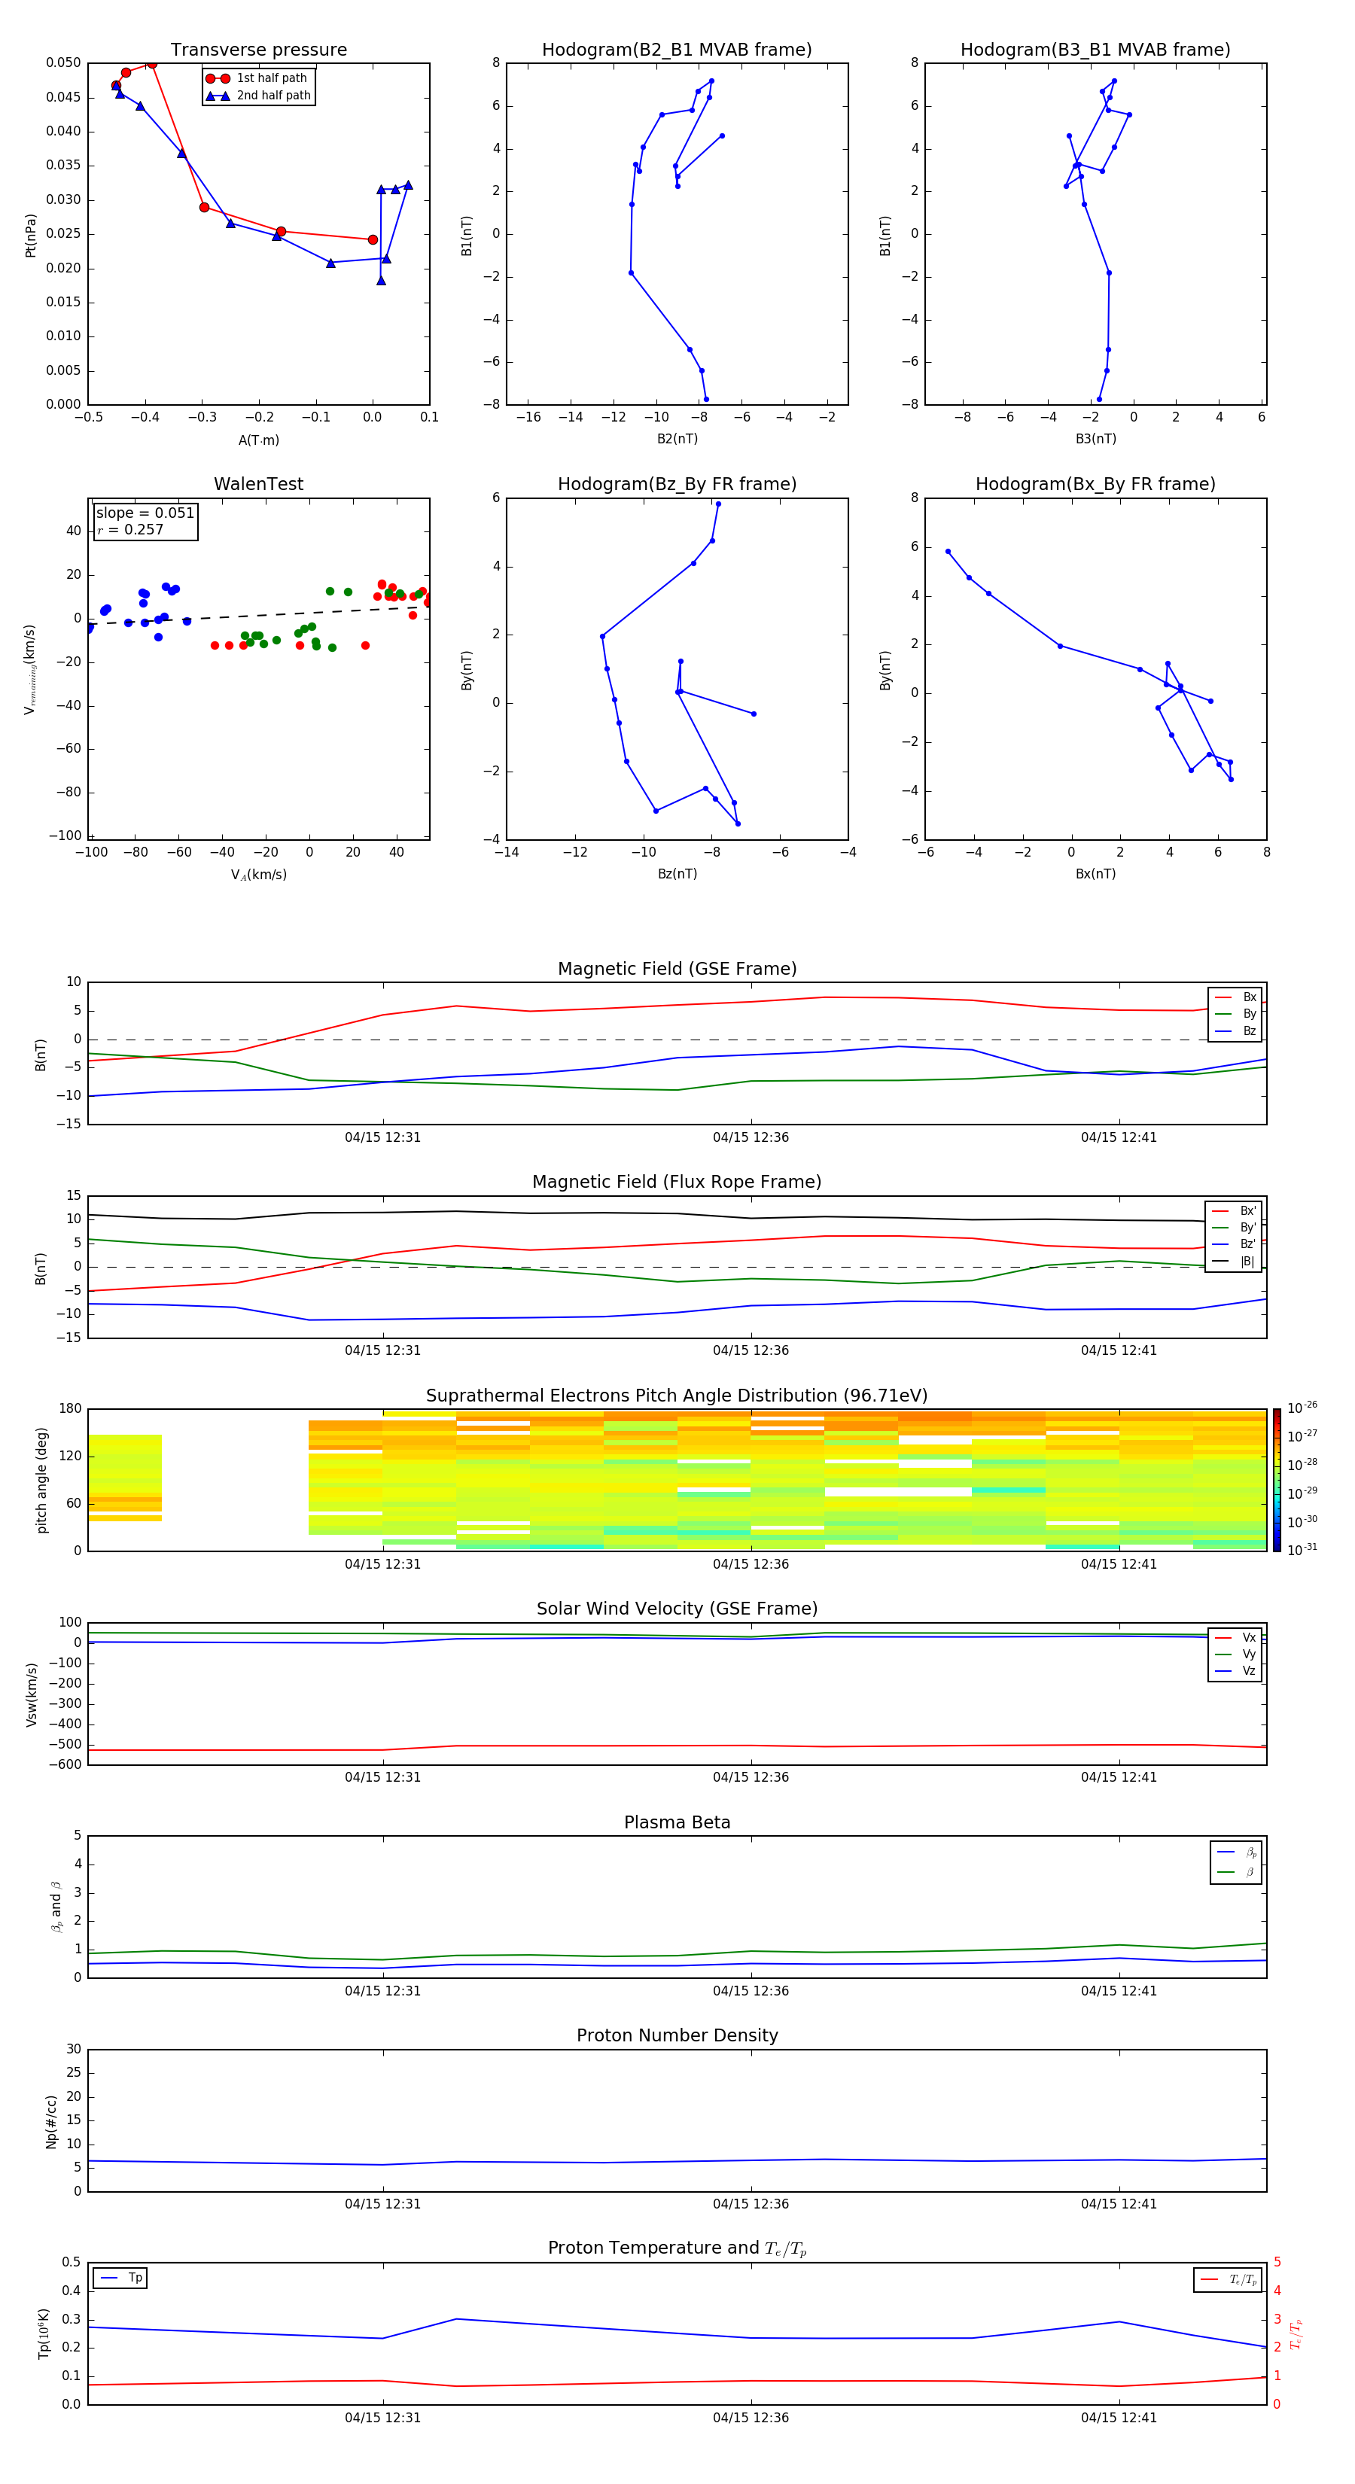Click the "A(T·m)" x-axis label
The image size is (1355, 2484).
pyautogui.click(x=258, y=440)
